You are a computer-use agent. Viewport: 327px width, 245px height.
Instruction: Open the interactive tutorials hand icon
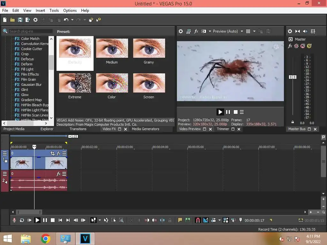pos(91,20)
